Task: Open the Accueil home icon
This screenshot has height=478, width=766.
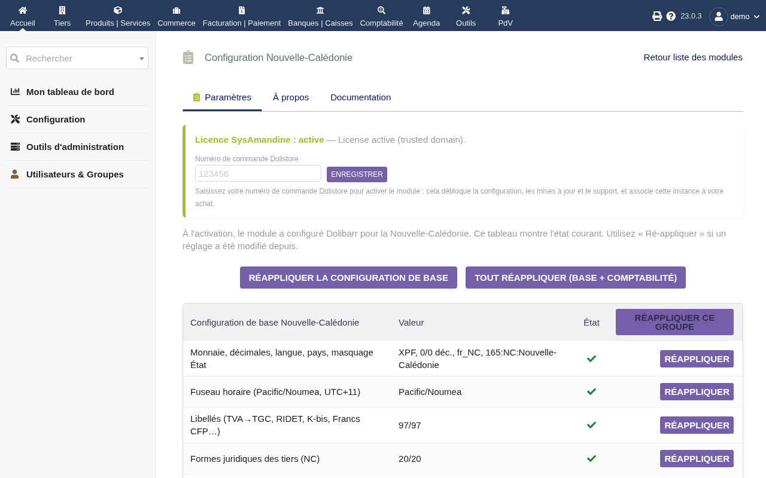Action: (23, 10)
